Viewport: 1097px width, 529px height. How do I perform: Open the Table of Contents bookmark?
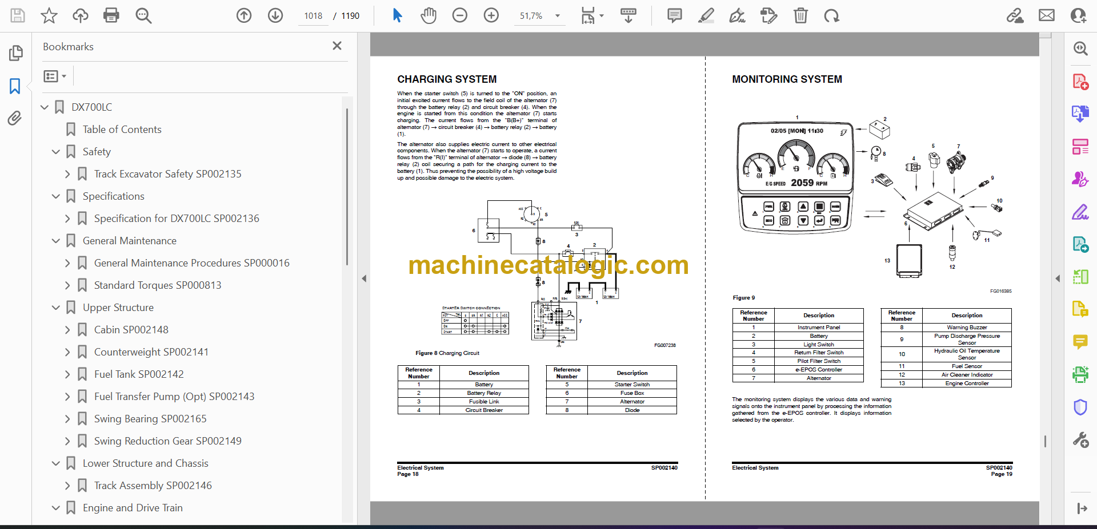coord(122,130)
